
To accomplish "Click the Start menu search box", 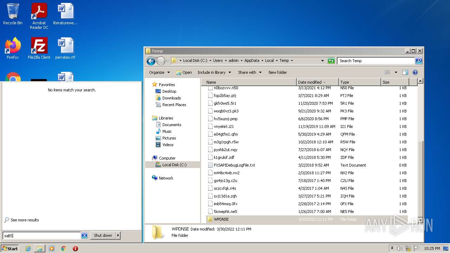I will pos(42,236).
